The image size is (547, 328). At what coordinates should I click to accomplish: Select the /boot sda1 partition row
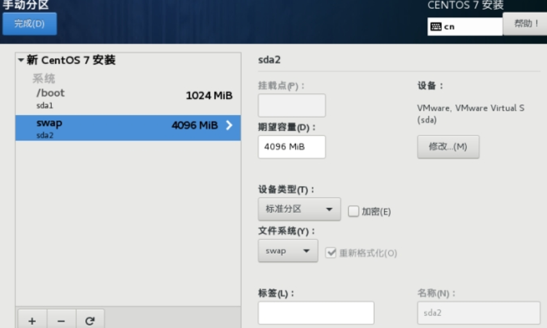[x=128, y=98]
